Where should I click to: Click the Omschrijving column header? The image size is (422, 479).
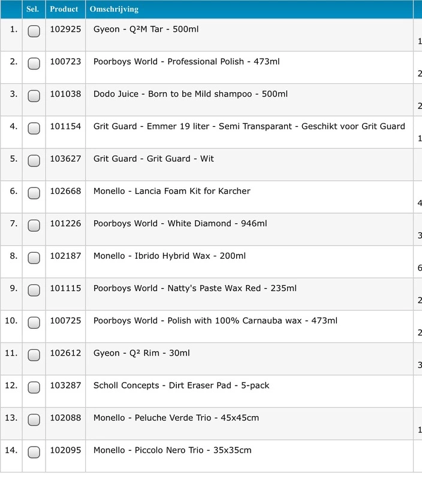pos(114,9)
